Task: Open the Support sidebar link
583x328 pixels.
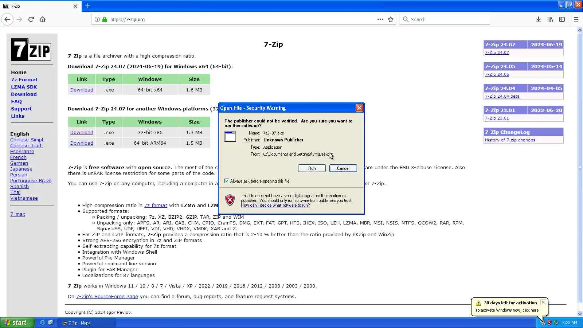Action: coord(21,109)
